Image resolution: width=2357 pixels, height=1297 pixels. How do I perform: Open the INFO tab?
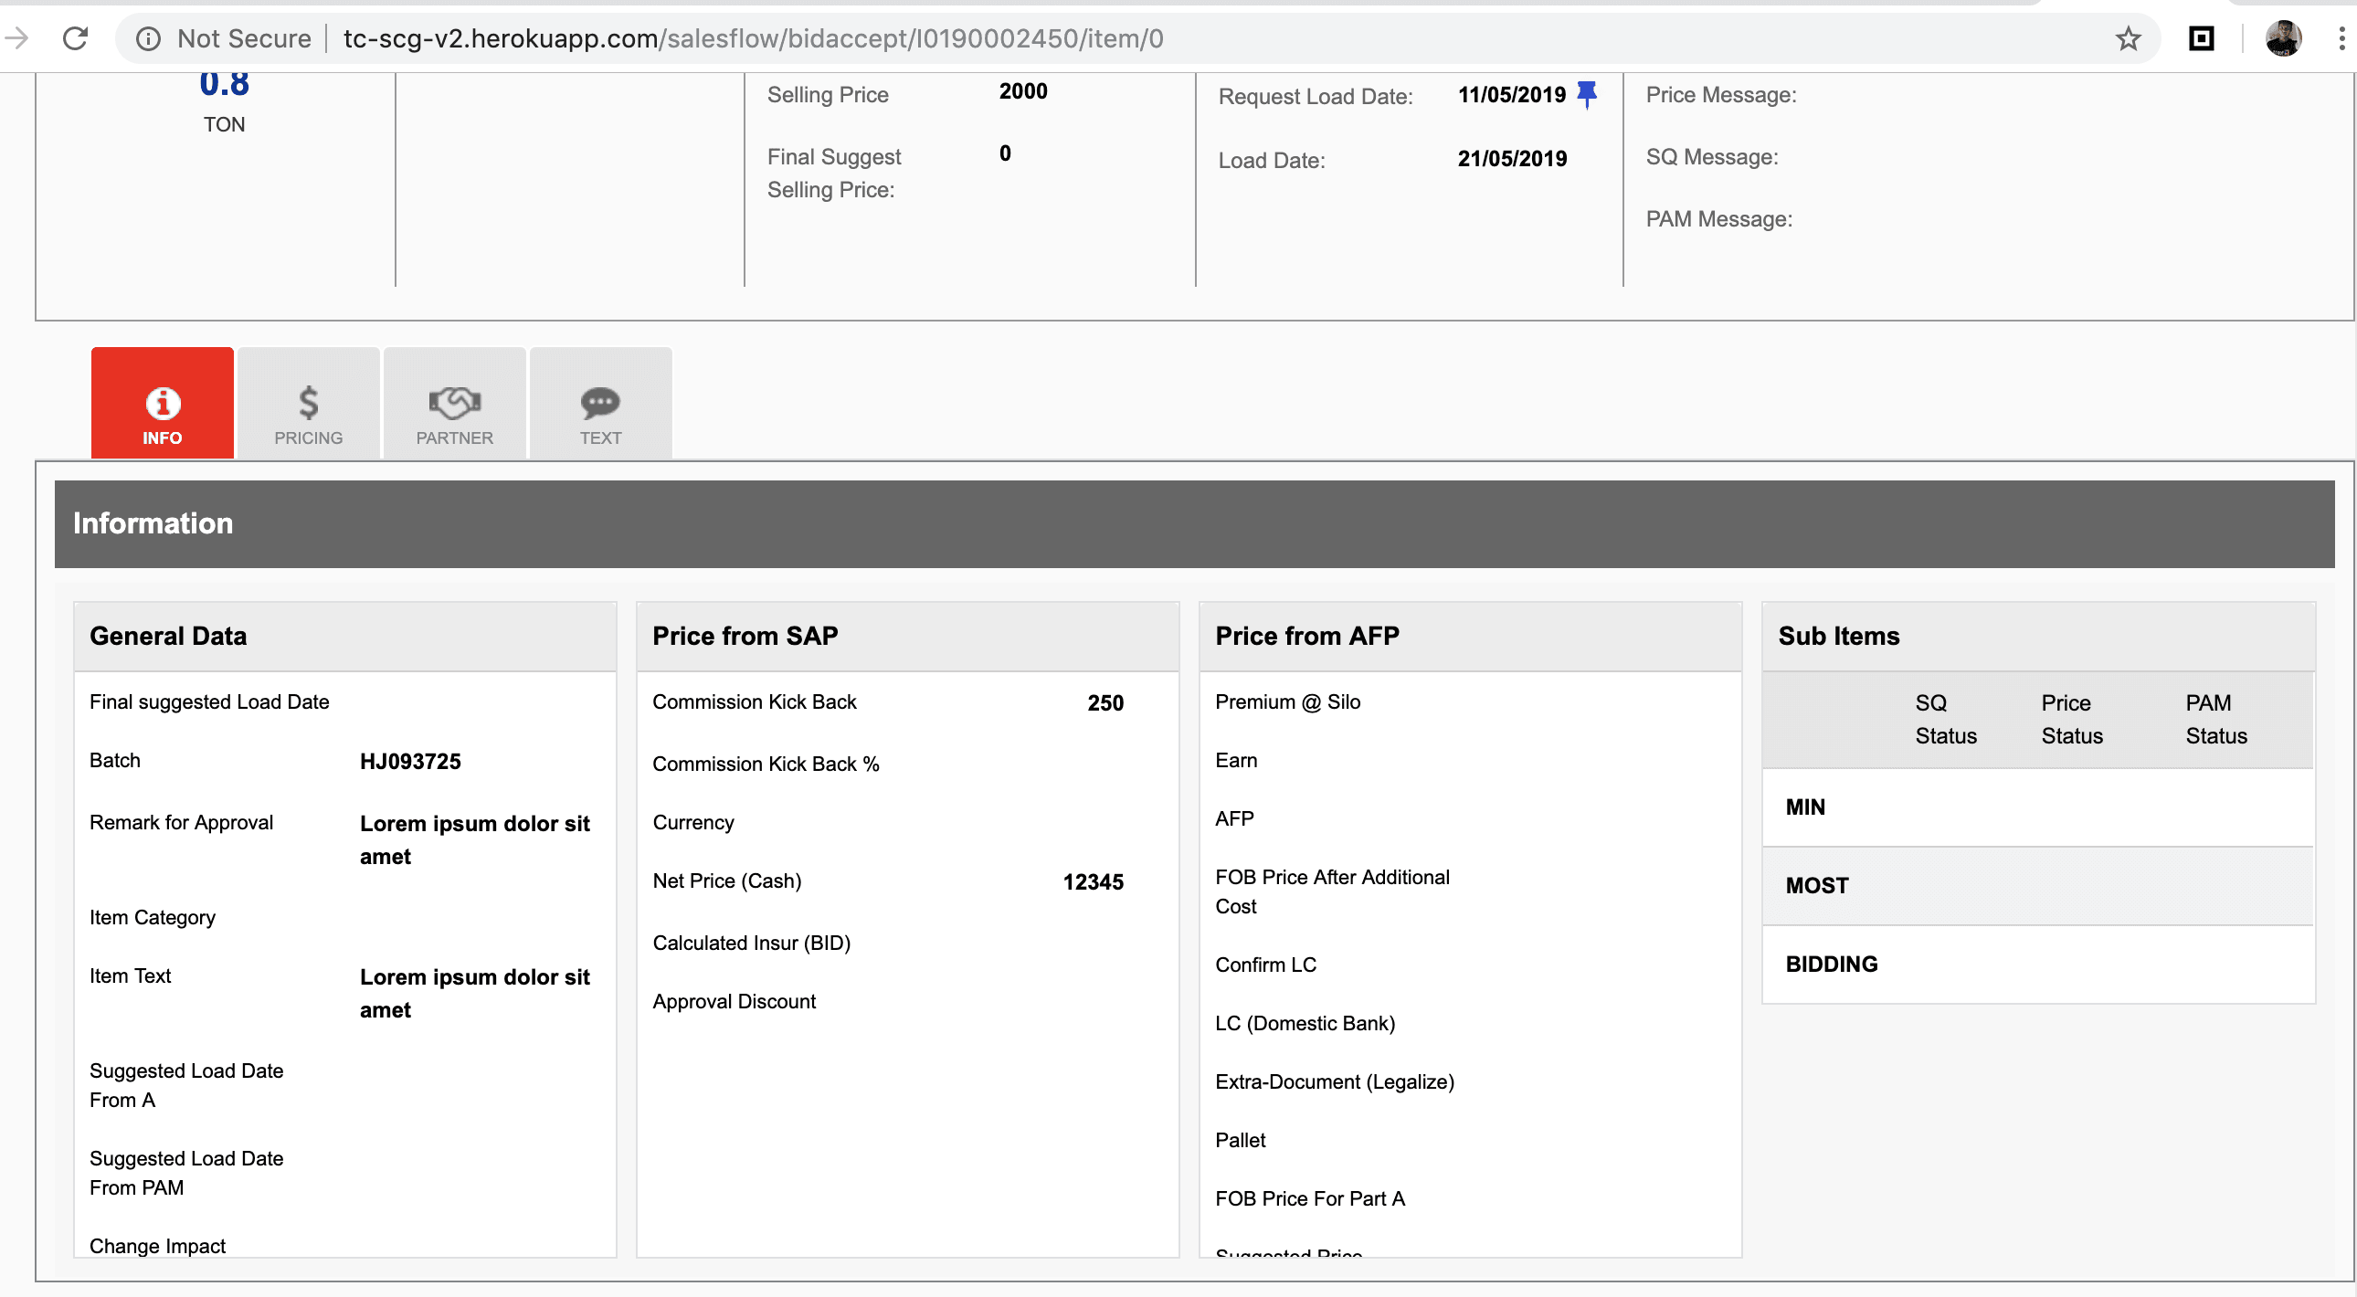click(x=162, y=404)
